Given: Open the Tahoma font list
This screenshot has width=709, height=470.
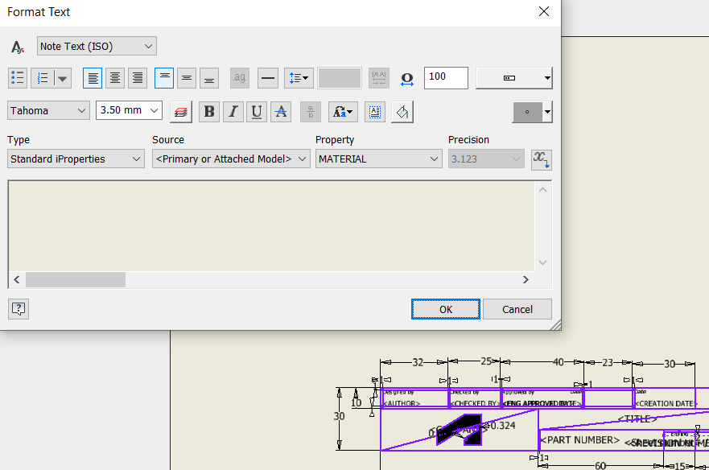Looking at the screenshot, I should tap(48, 111).
